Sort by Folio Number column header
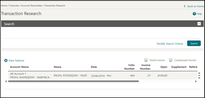Screen dimensions: 205x98 tap(130, 67)
